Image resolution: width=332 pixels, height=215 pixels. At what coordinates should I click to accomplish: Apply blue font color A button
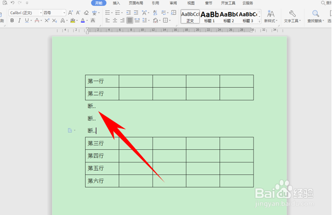(x=83, y=20)
